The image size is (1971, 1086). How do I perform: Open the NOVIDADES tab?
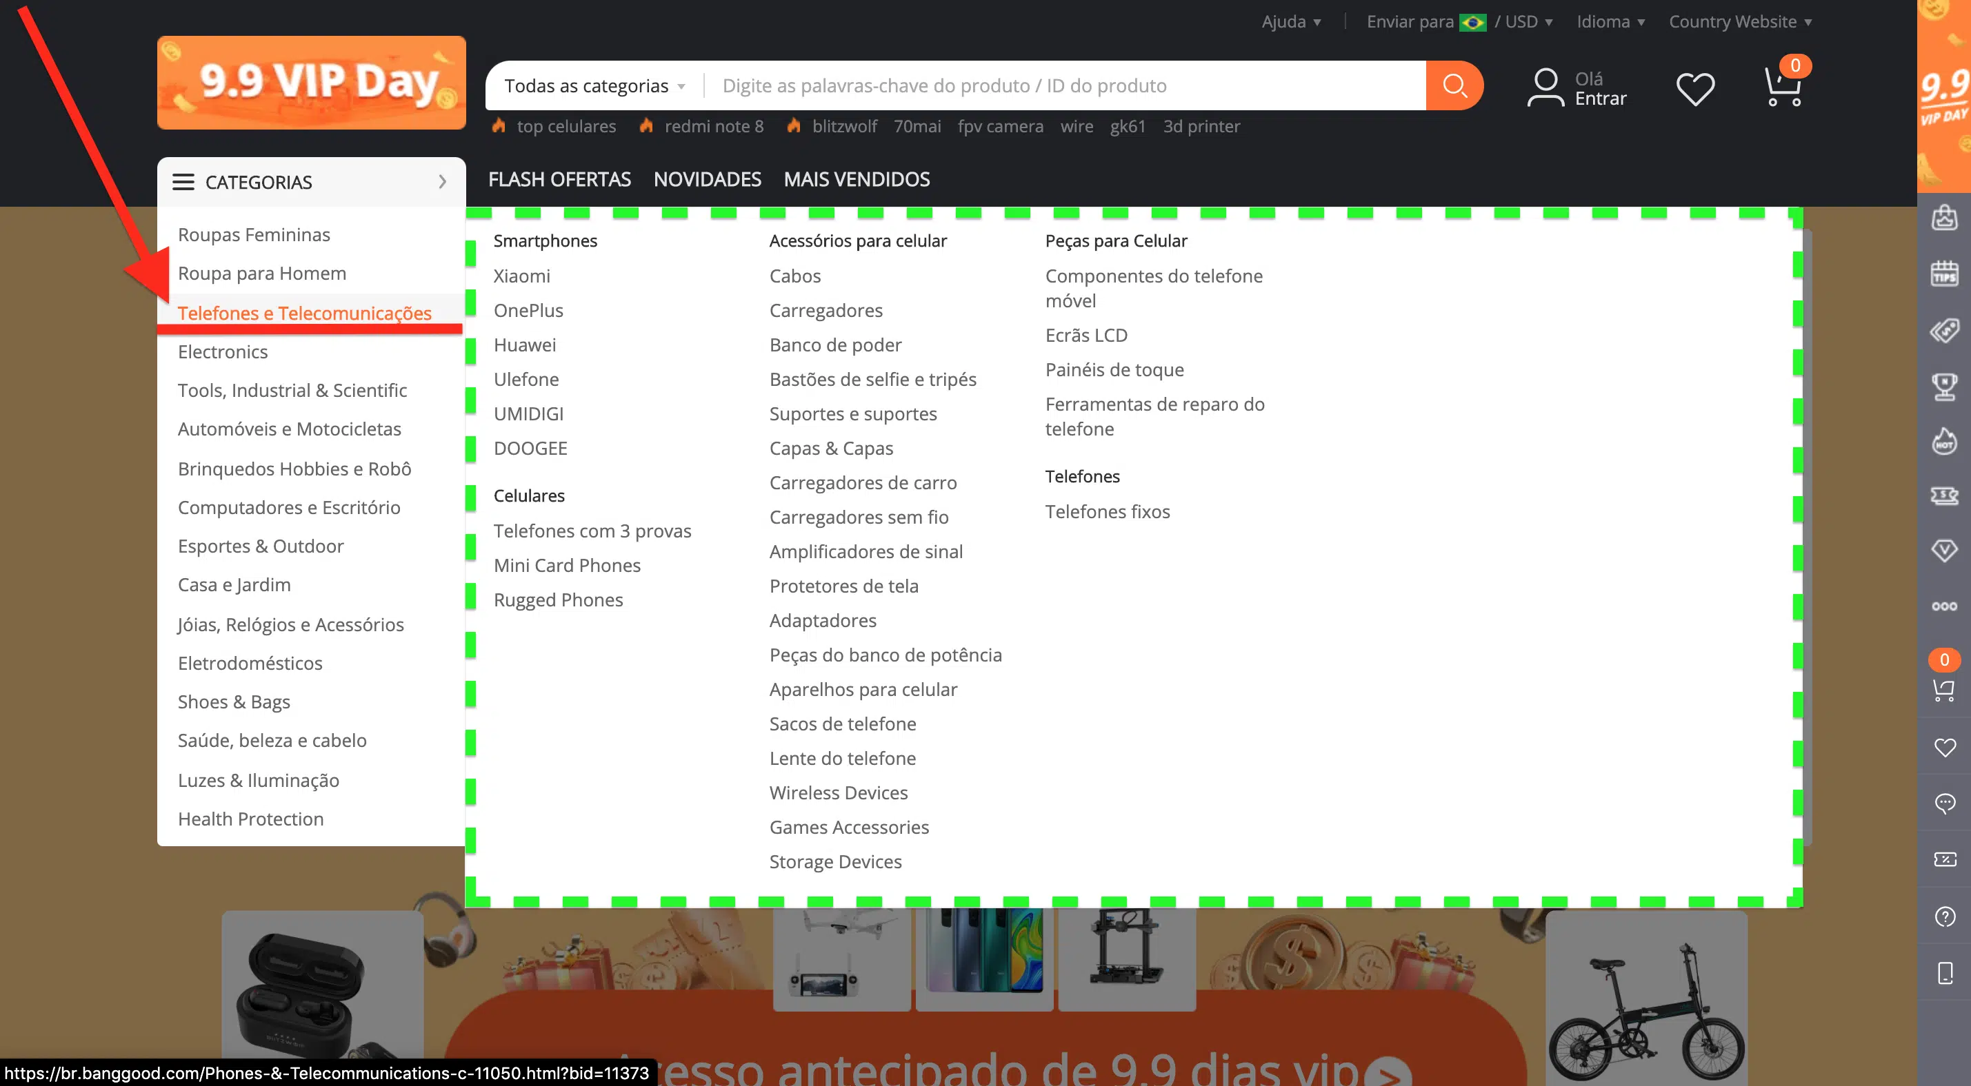tap(707, 179)
